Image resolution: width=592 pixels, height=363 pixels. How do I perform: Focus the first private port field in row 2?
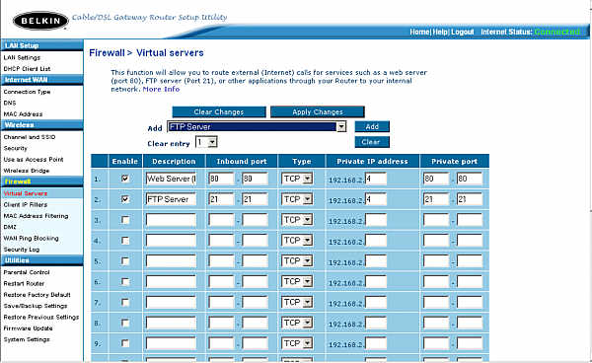point(436,199)
